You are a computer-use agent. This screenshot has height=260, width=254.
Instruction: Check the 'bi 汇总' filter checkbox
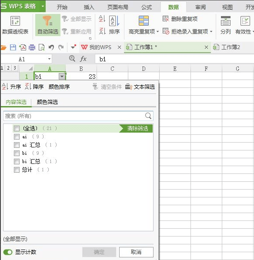click(17, 161)
